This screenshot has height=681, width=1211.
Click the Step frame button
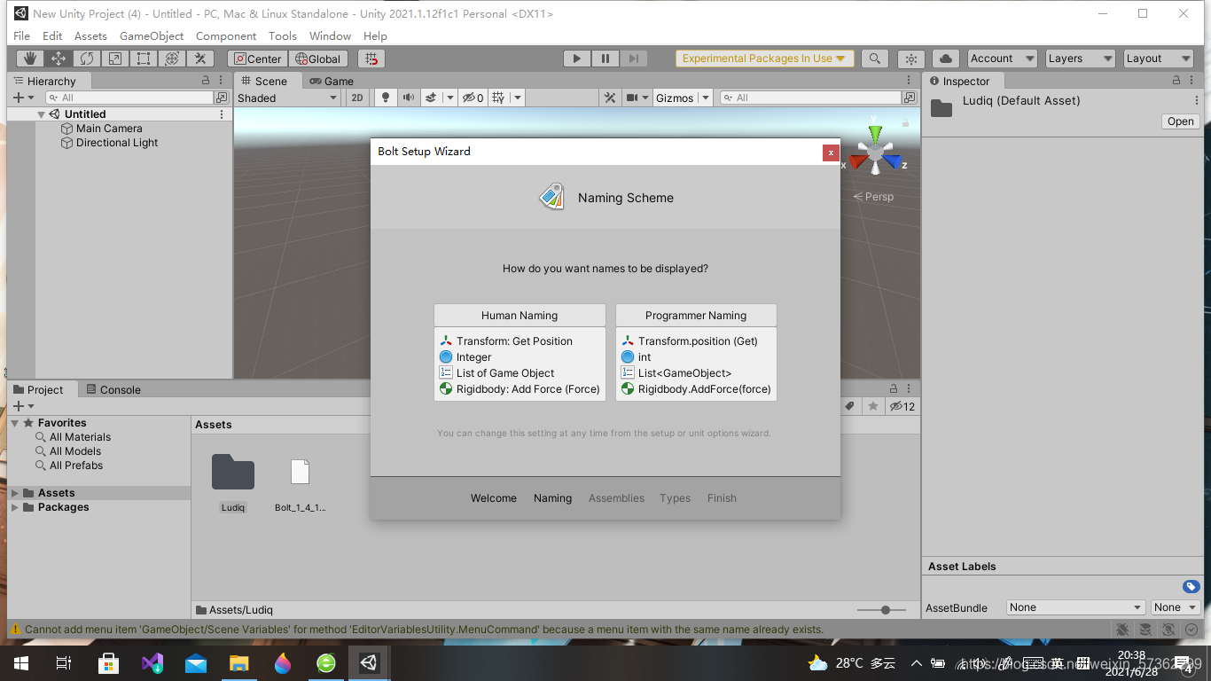633,59
